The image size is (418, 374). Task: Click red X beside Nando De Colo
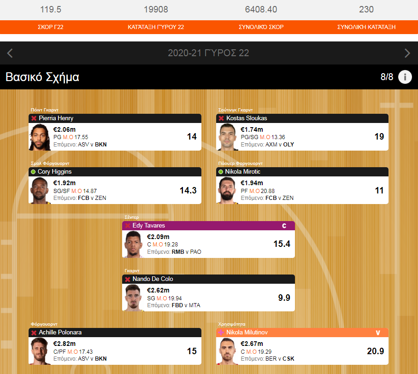pos(128,279)
